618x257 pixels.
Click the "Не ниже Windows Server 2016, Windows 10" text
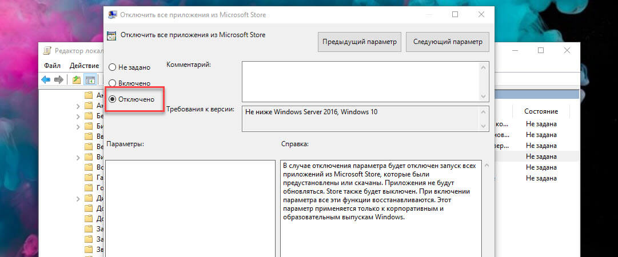click(x=312, y=112)
